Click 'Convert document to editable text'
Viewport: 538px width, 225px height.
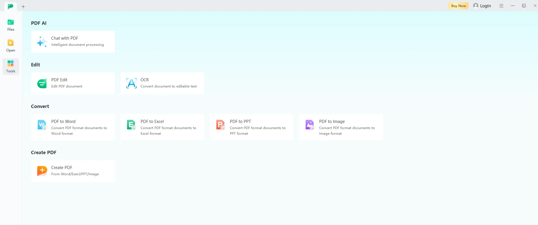pyautogui.click(x=168, y=86)
